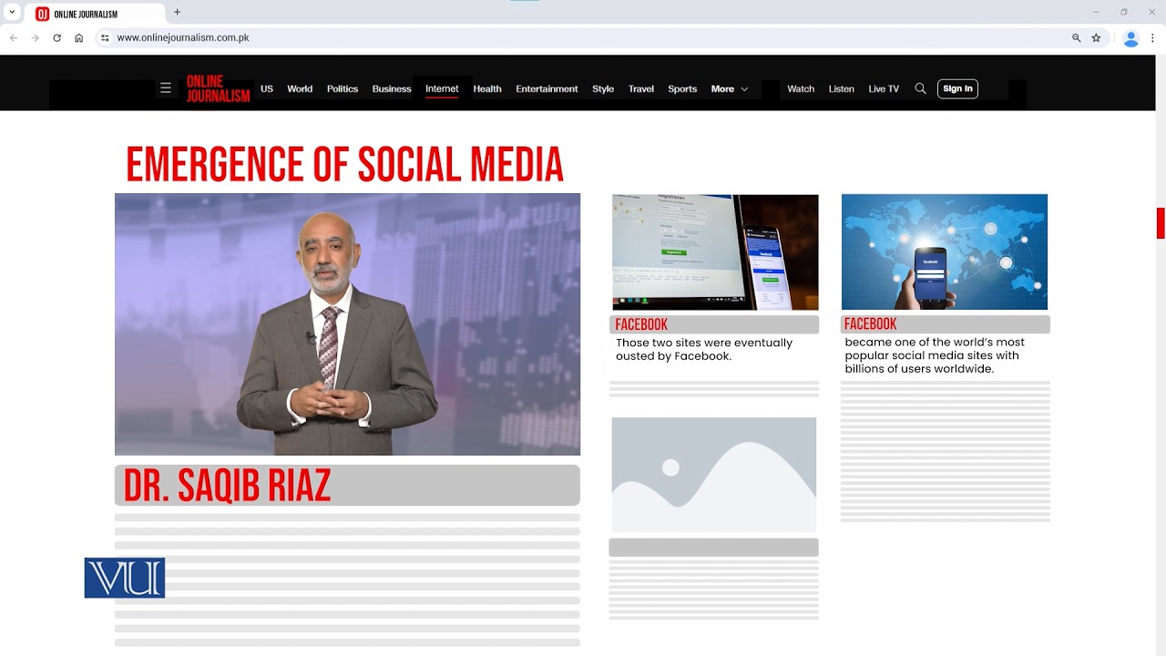Click the Facebook heading under laptop image
This screenshot has width=1166, height=656.
(641, 324)
